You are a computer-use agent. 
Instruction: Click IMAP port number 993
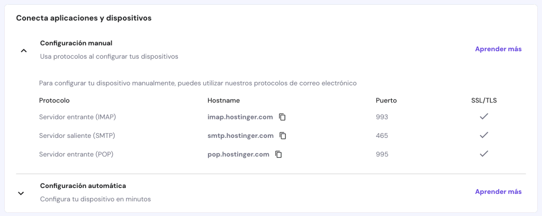(x=382, y=117)
